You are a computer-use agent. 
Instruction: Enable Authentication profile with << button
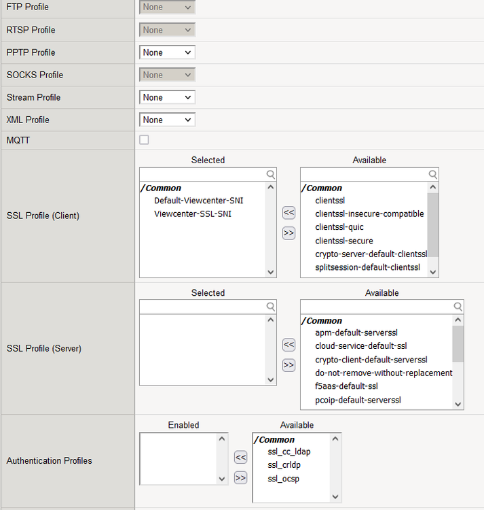tap(240, 458)
